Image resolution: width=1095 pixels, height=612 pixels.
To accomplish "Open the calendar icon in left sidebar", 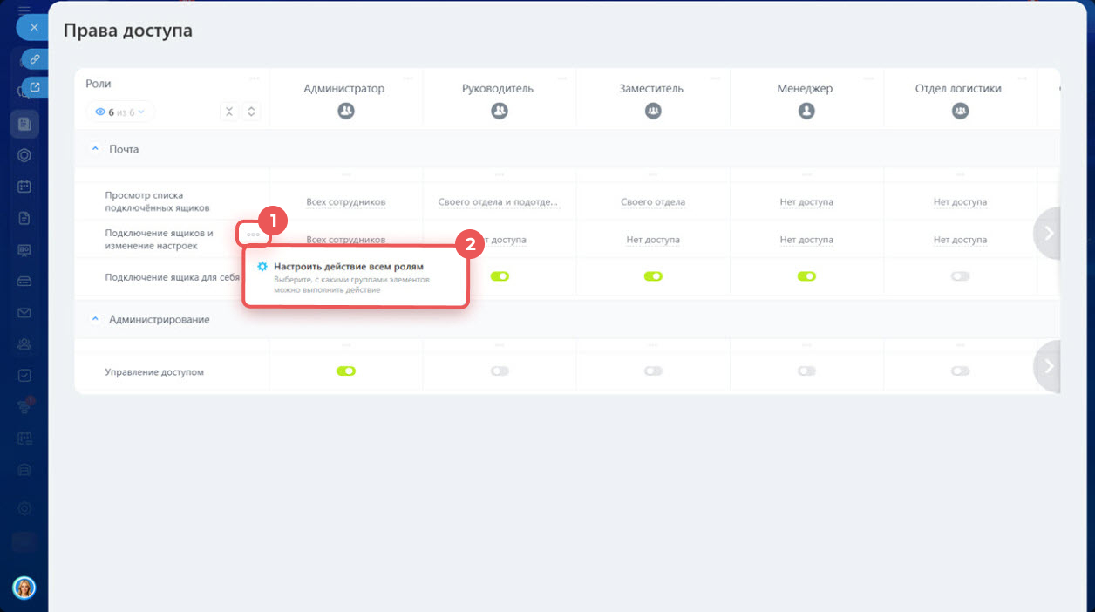I will coord(24,187).
